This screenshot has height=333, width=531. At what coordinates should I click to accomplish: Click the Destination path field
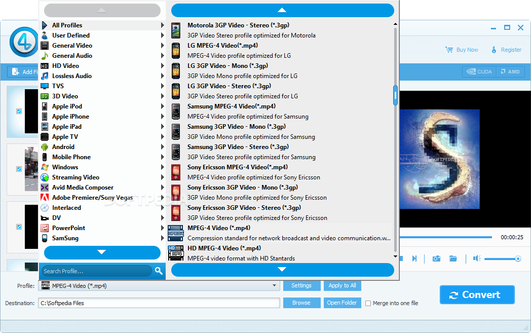coord(159,303)
